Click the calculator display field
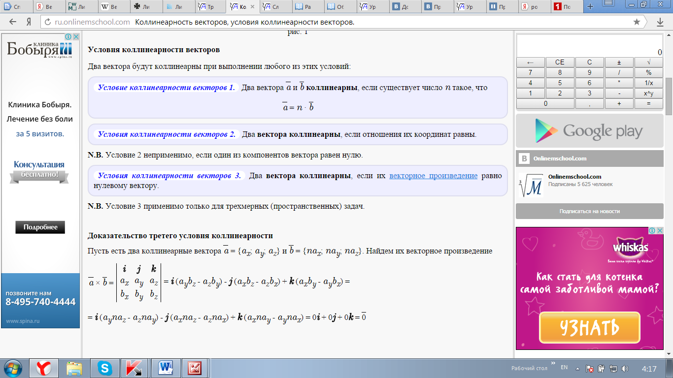The height and width of the screenshot is (378, 673). tap(590, 46)
